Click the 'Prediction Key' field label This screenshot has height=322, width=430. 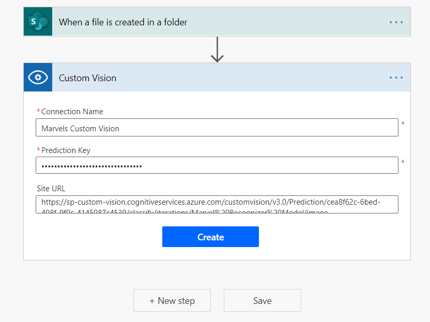coord(66,150)
